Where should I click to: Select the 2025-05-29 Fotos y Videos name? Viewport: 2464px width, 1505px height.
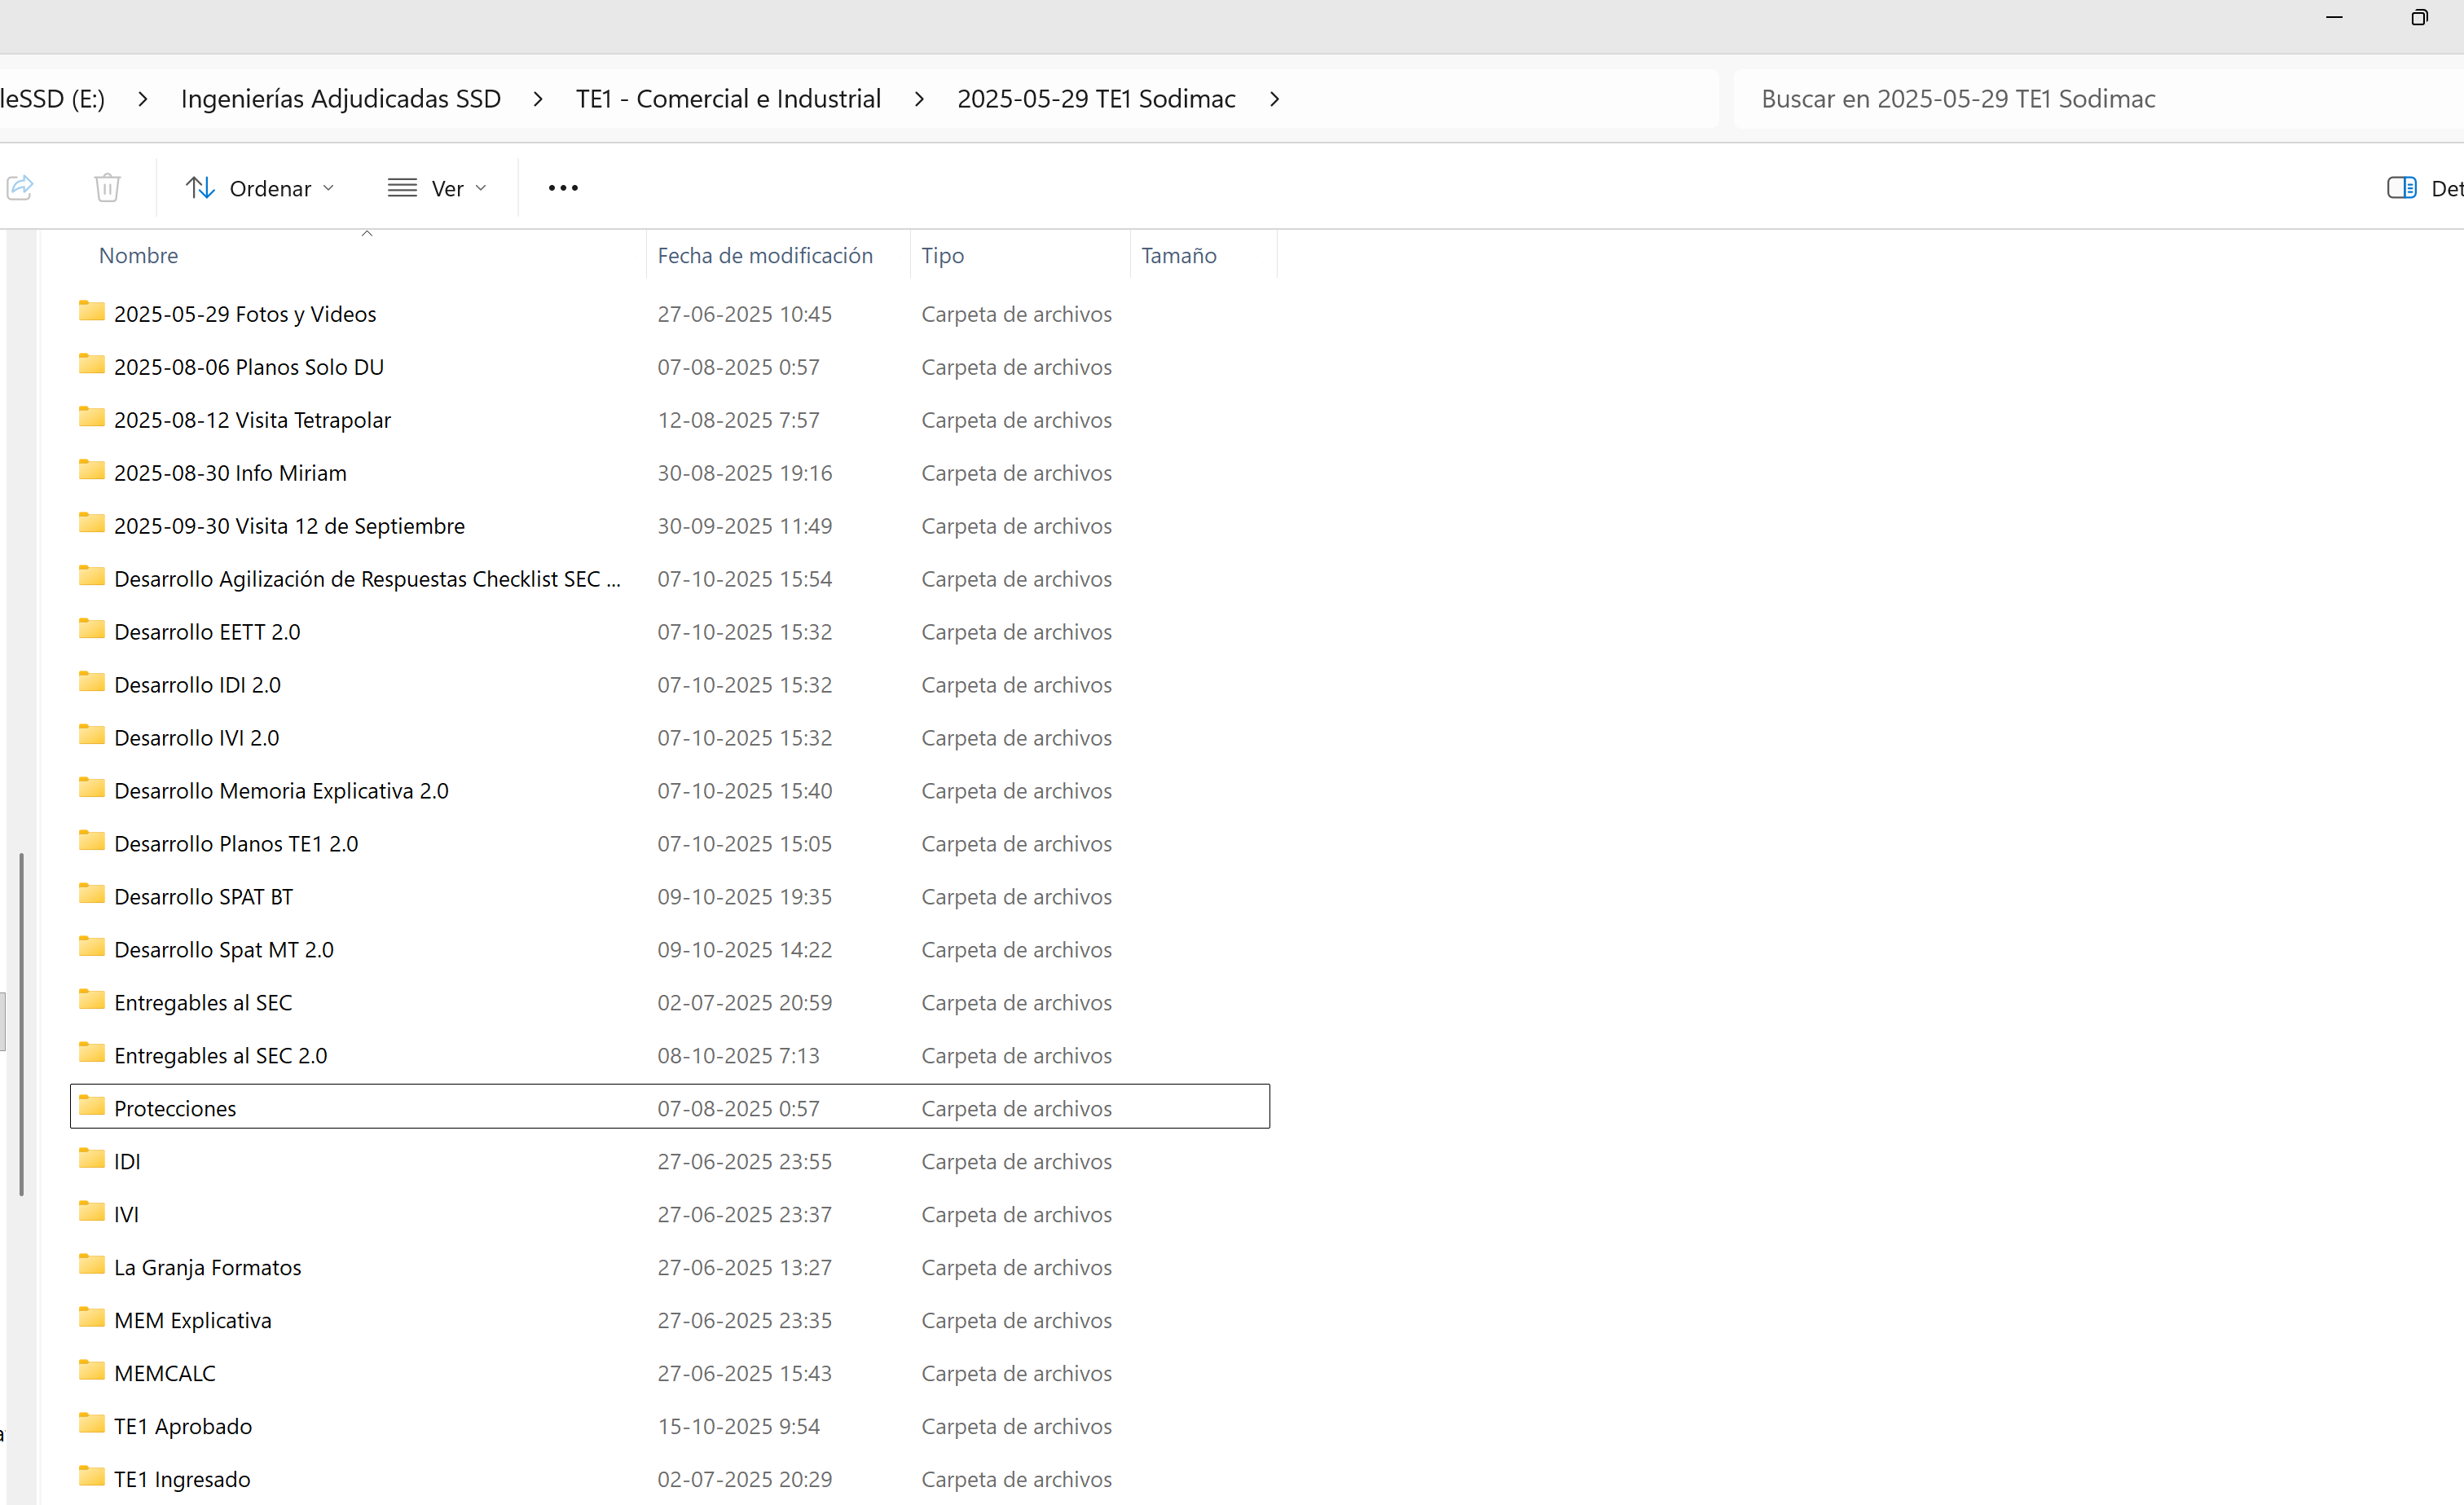[245, 314]
